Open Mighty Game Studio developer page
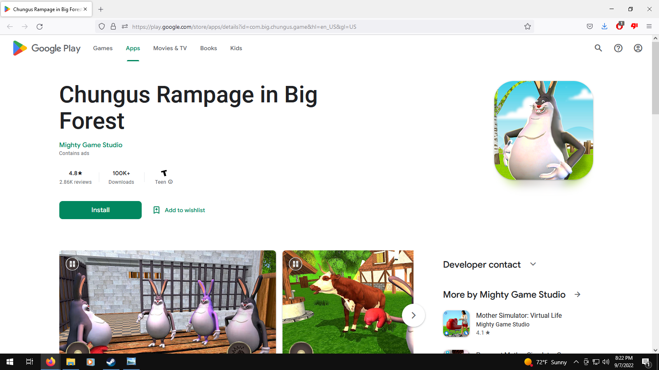 tap(91, 145)
